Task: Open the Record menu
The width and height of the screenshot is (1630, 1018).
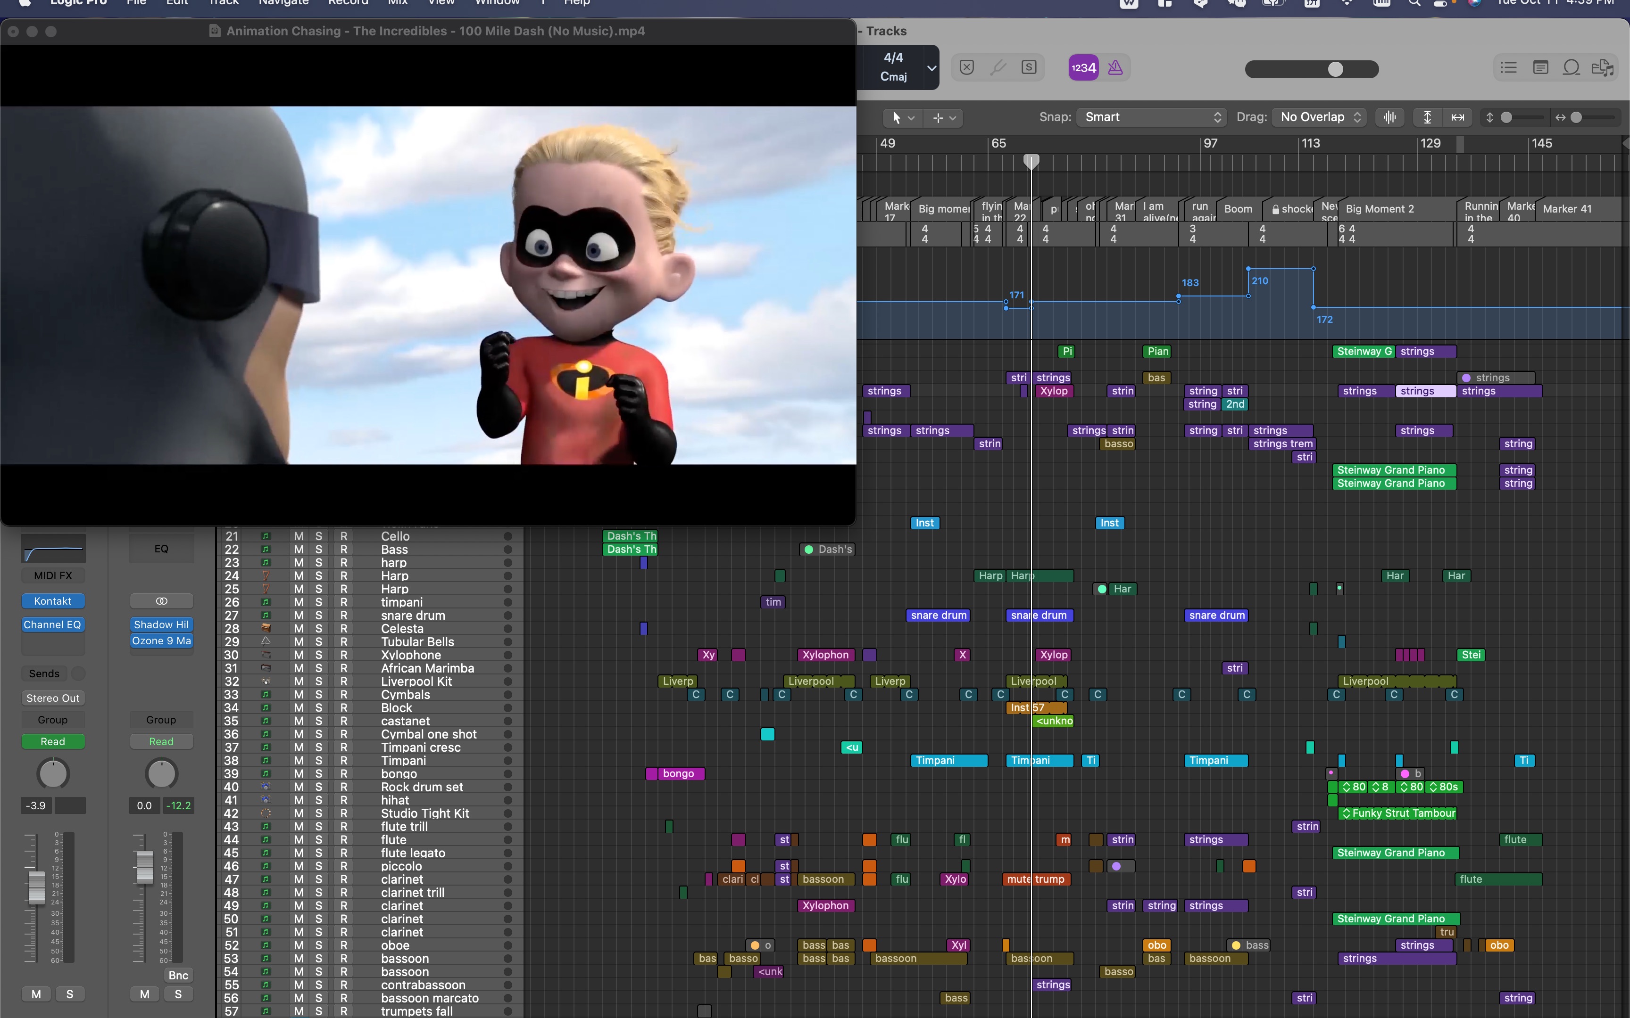Action: pos(348,2)
